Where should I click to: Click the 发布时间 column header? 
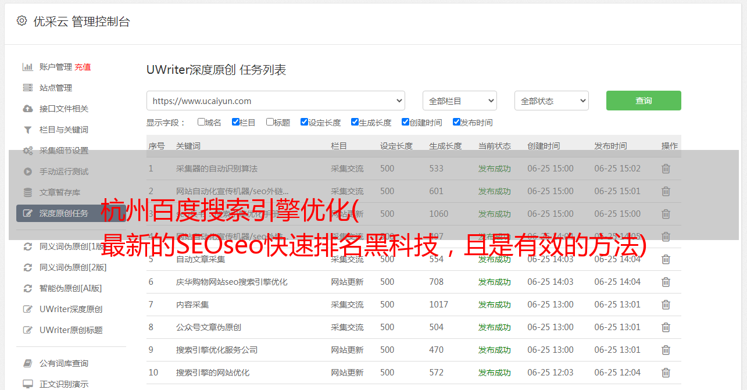pyautogui.click(x=610, y=146)
